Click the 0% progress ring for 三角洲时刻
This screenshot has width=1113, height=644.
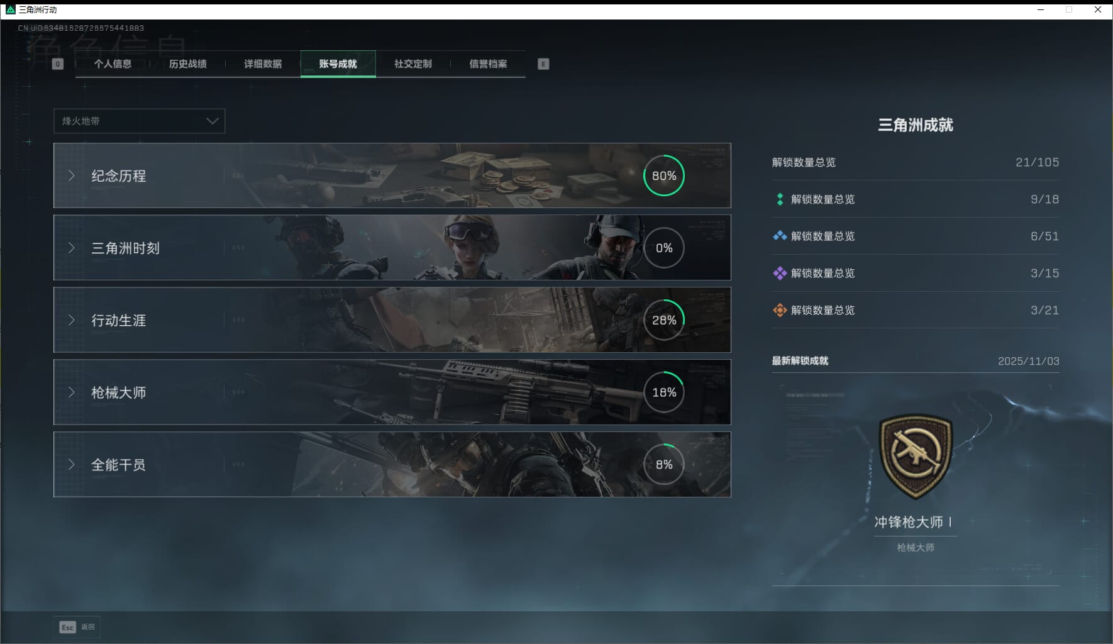point(664,248)
